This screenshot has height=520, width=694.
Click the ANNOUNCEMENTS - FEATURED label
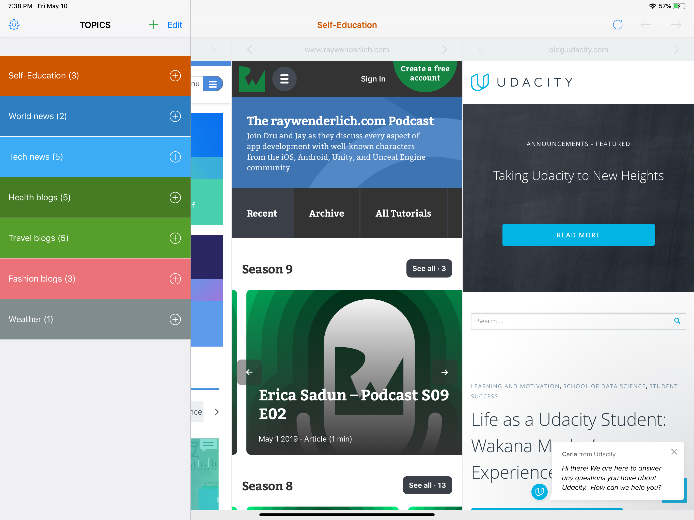point(578,144)
